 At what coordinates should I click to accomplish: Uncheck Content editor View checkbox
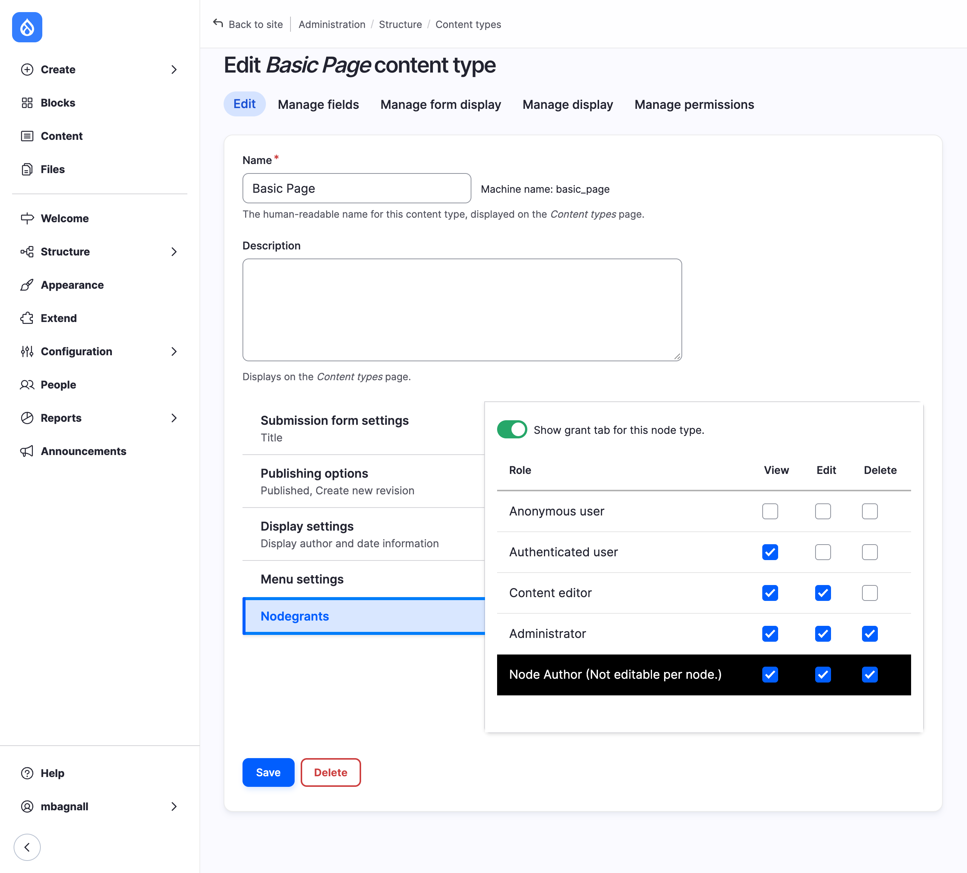770,593
